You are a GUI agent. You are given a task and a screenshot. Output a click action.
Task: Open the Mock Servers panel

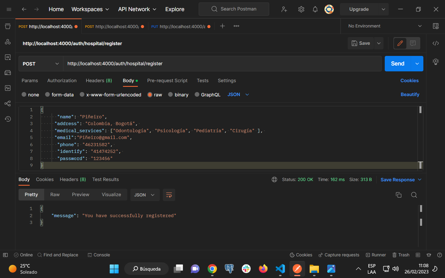point(7,73)
